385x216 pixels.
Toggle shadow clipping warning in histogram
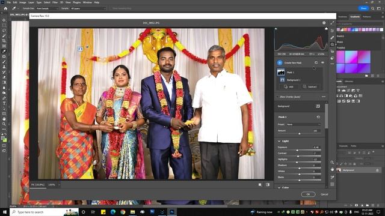pos(276,29)
